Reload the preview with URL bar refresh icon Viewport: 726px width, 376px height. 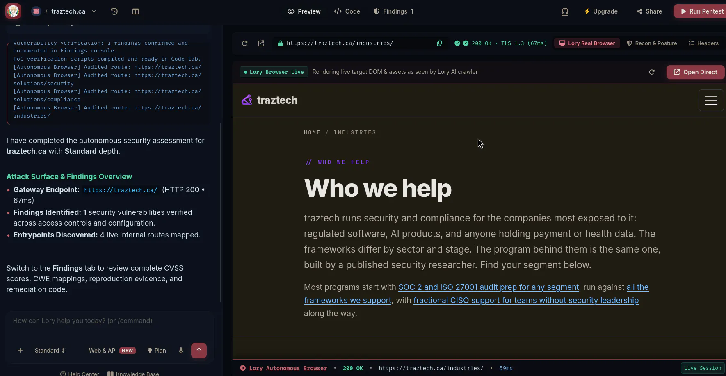pyautogui.click(x=244, y=43)
